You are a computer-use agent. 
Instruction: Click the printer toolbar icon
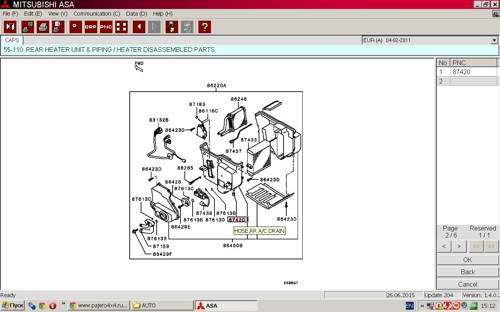pos(43,27)
